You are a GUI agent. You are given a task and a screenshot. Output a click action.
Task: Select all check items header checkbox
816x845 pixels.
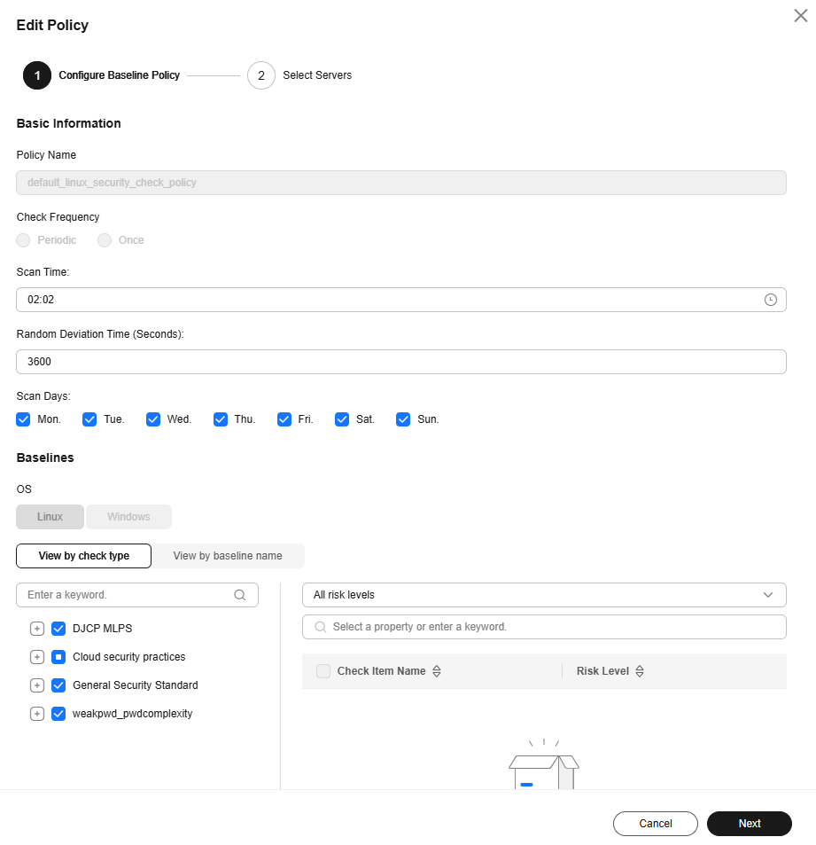(x=323, y=671)
